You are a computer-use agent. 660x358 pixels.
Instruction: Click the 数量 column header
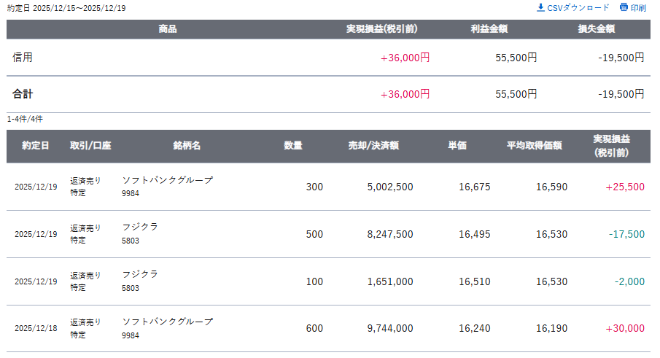[293, 146]
